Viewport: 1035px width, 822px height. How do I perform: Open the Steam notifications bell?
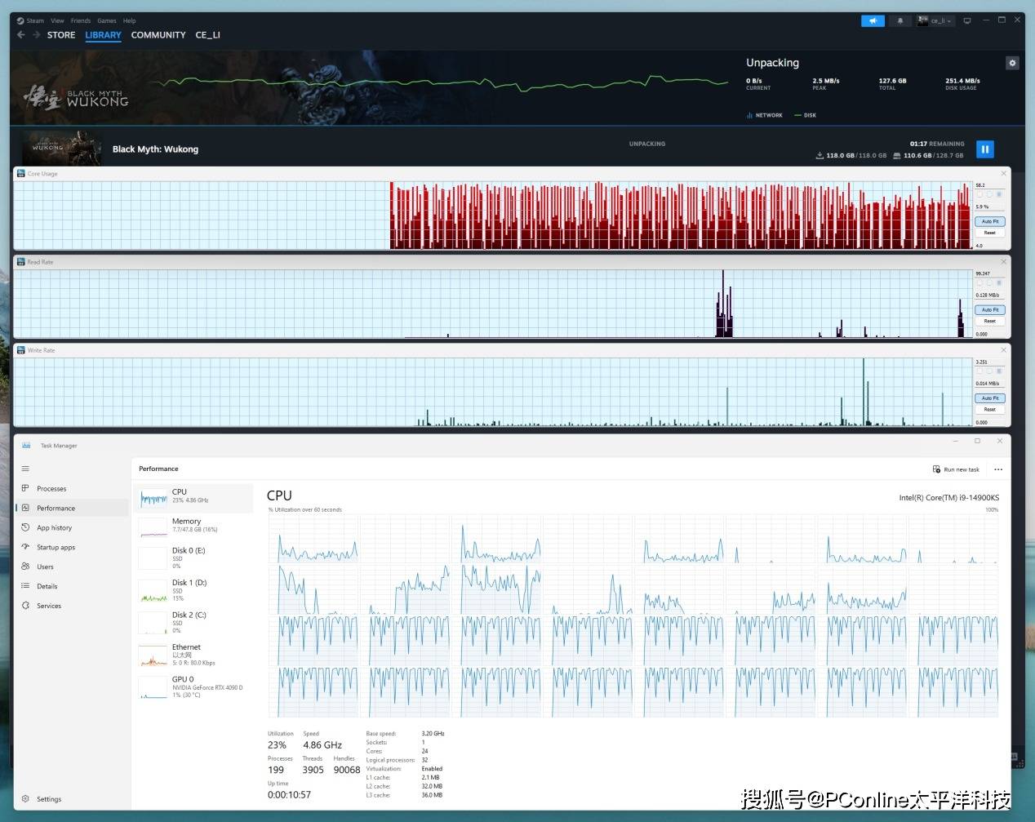(900, 21)
